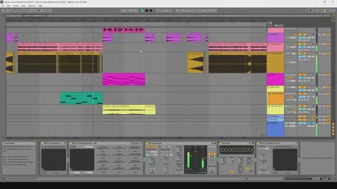Open the View menu
337x189 pixels.
coord(23,6)
